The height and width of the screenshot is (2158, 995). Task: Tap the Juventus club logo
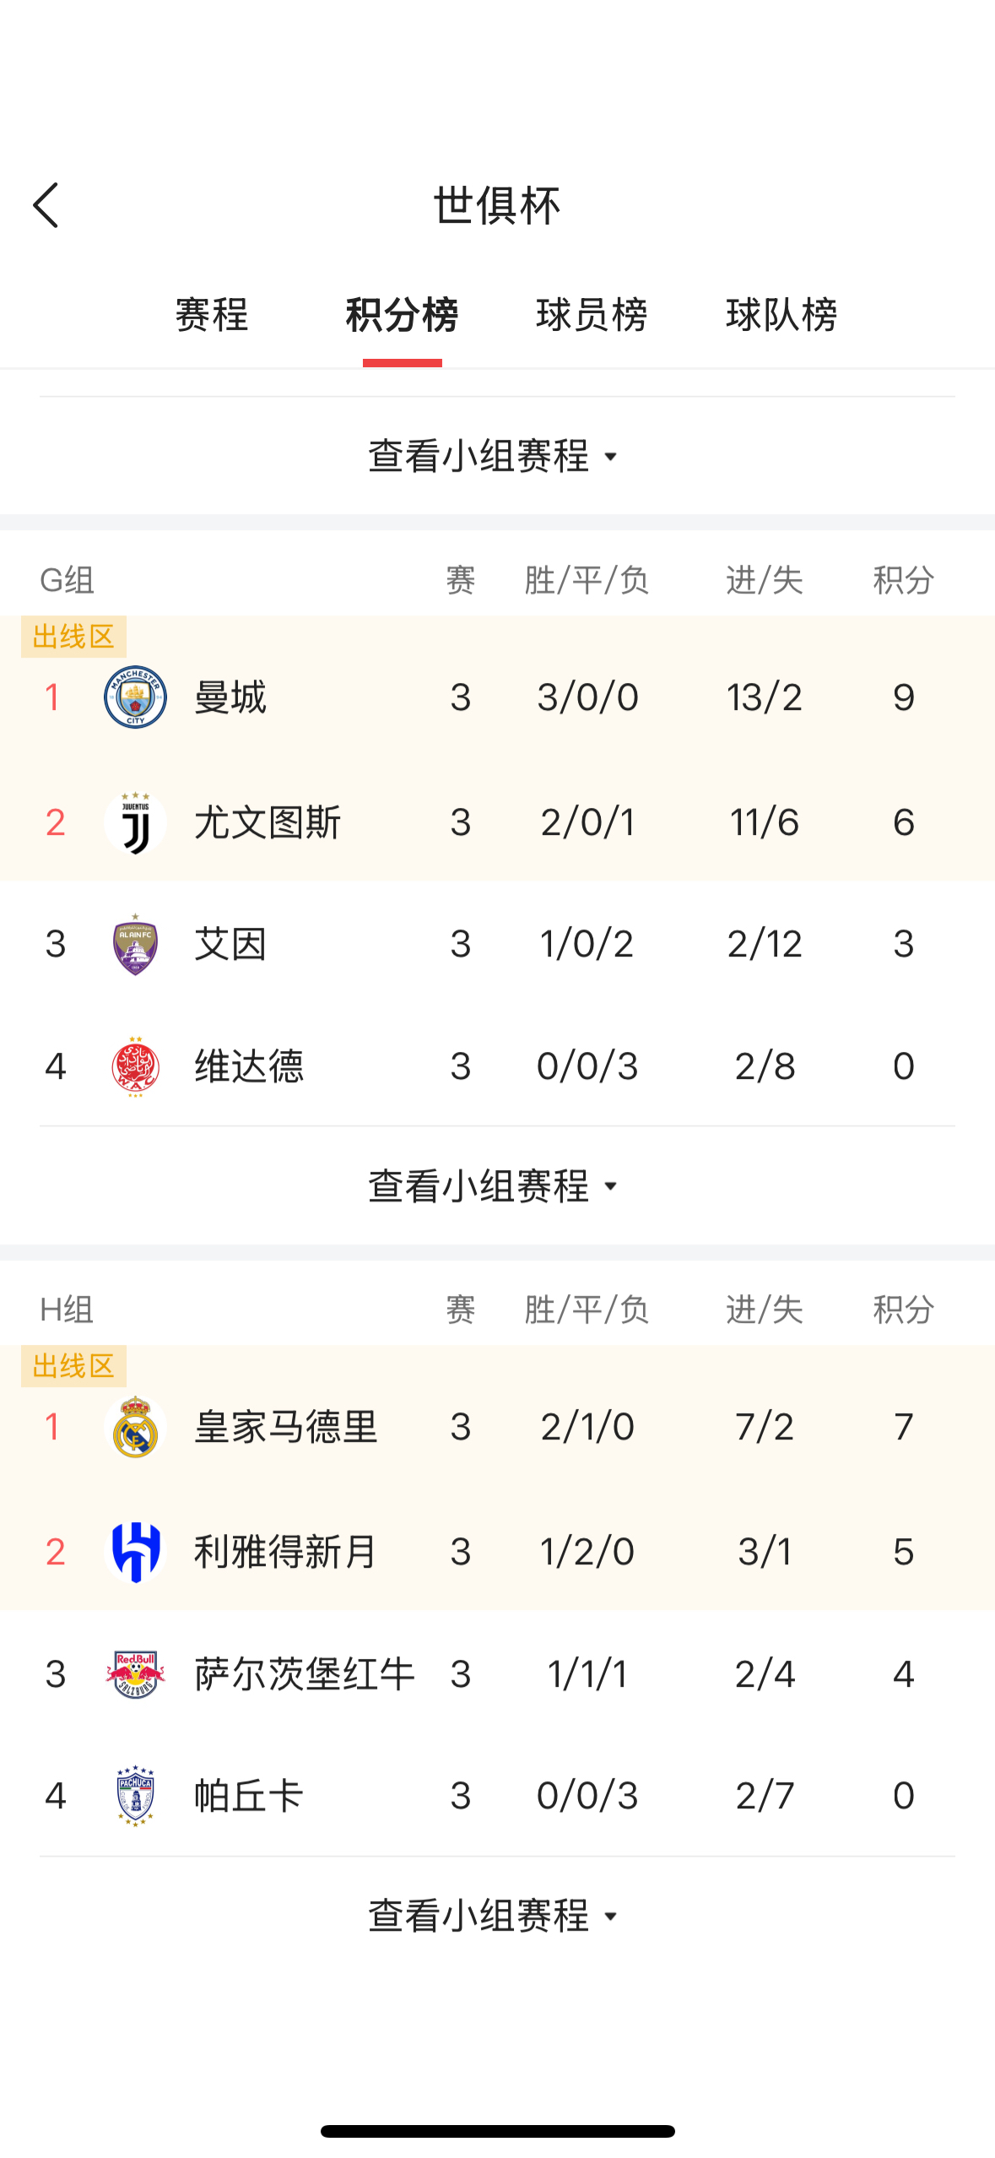(x=135, y=822)
